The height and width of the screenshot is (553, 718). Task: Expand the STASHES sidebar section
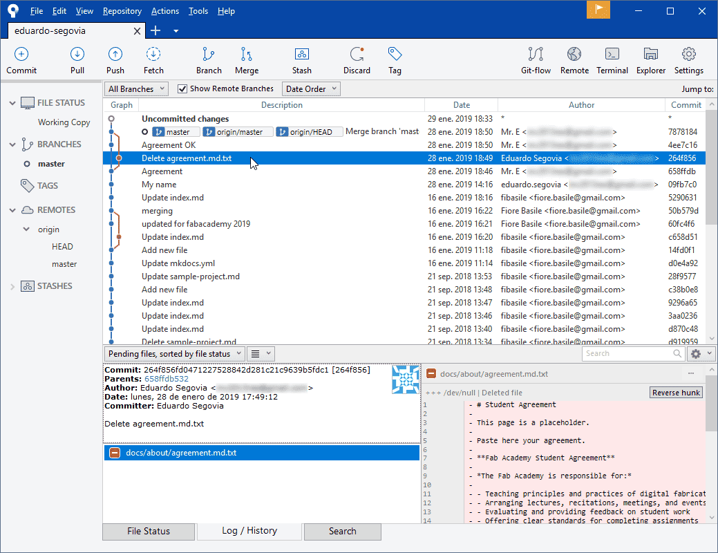pos(12,286)
